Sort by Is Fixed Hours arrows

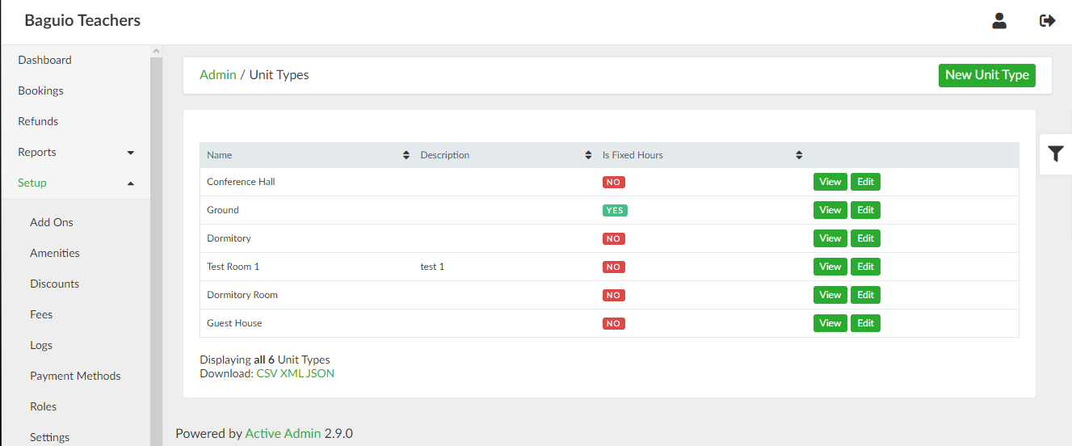(798, 155)
